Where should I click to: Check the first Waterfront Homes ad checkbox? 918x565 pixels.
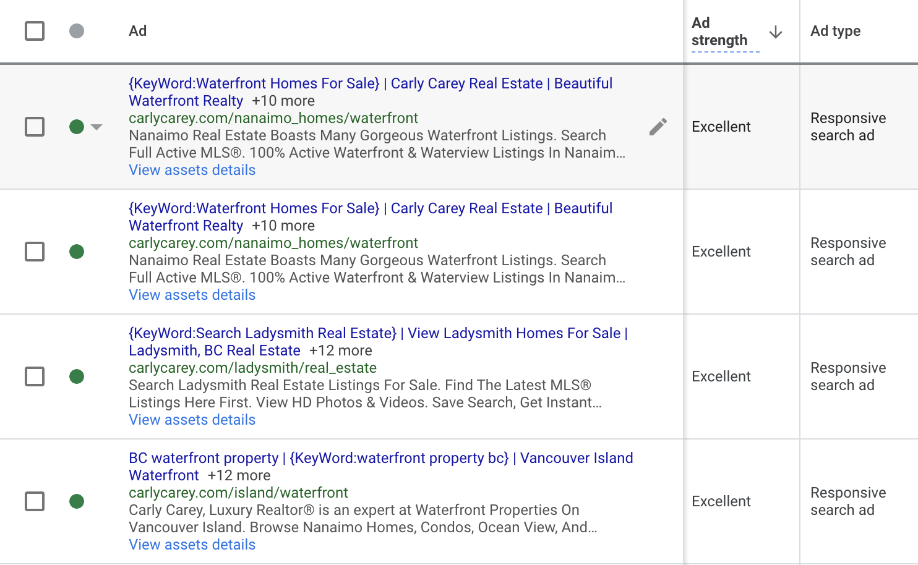click(x=35, y=127)
